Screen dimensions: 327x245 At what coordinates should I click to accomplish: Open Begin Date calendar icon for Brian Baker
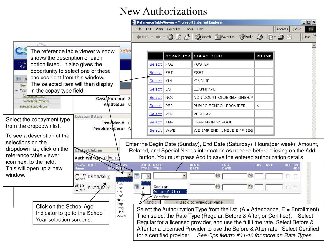pyautogui.click(x=218, y=186)
